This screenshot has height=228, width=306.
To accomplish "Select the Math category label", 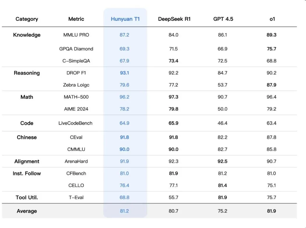I will [27, 97].
